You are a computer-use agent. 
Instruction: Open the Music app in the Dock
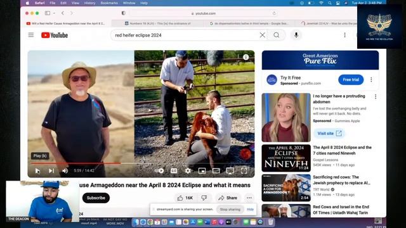pos(214,222)
